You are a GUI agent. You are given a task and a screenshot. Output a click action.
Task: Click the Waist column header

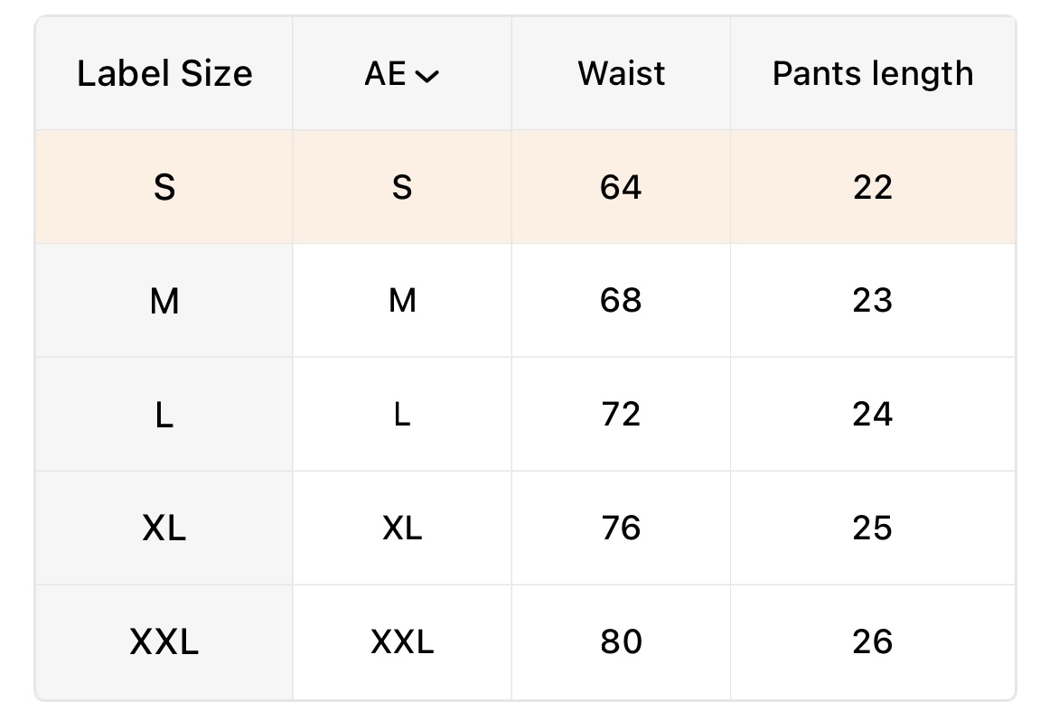(x=621, y=74)
